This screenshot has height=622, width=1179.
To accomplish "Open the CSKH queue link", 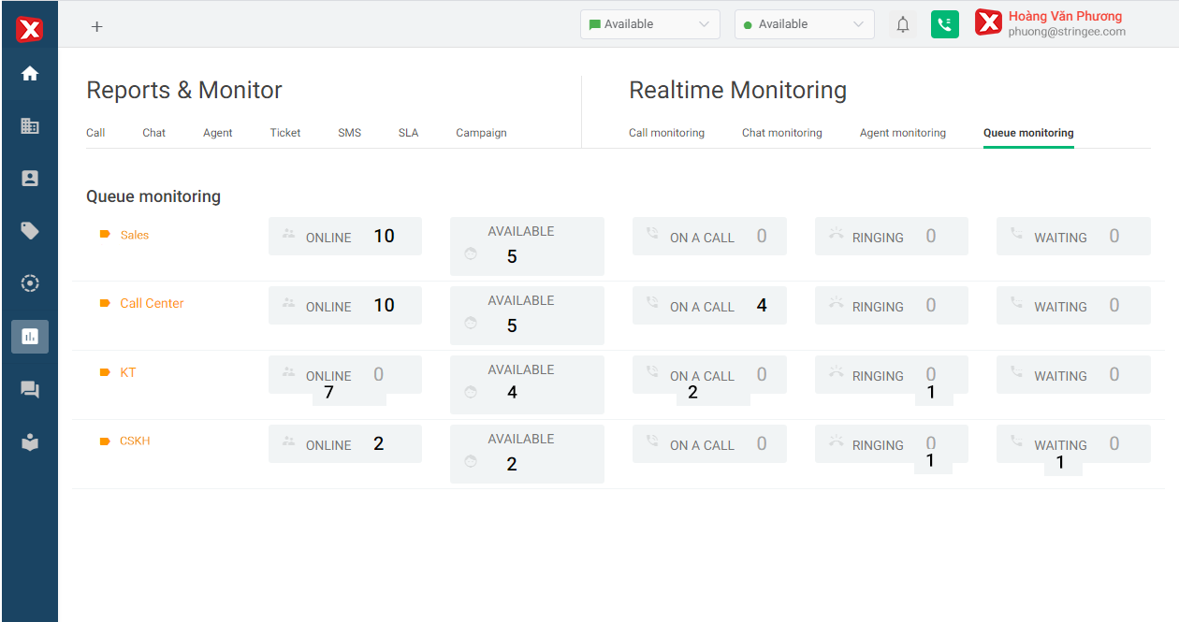I will [135, 441].
